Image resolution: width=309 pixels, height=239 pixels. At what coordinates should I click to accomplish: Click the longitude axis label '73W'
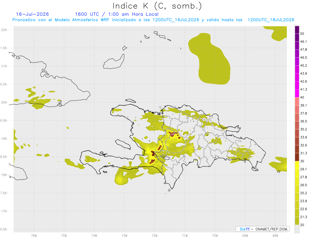click(124, 236)
